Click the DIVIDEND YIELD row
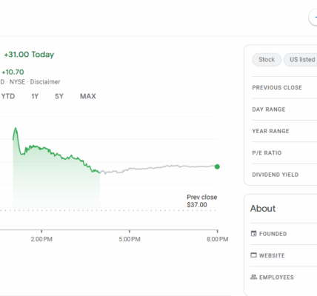The image size is (317, 296). [284, 175]
